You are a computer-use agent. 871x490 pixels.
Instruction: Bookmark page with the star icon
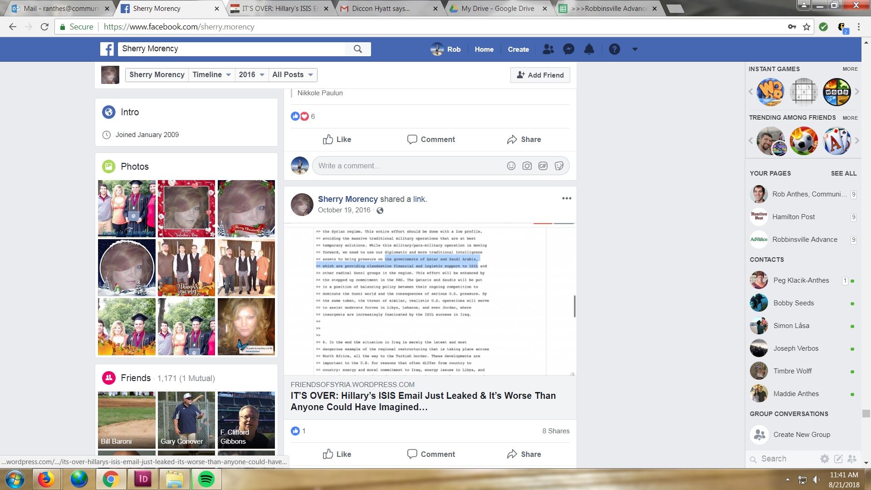806,27
